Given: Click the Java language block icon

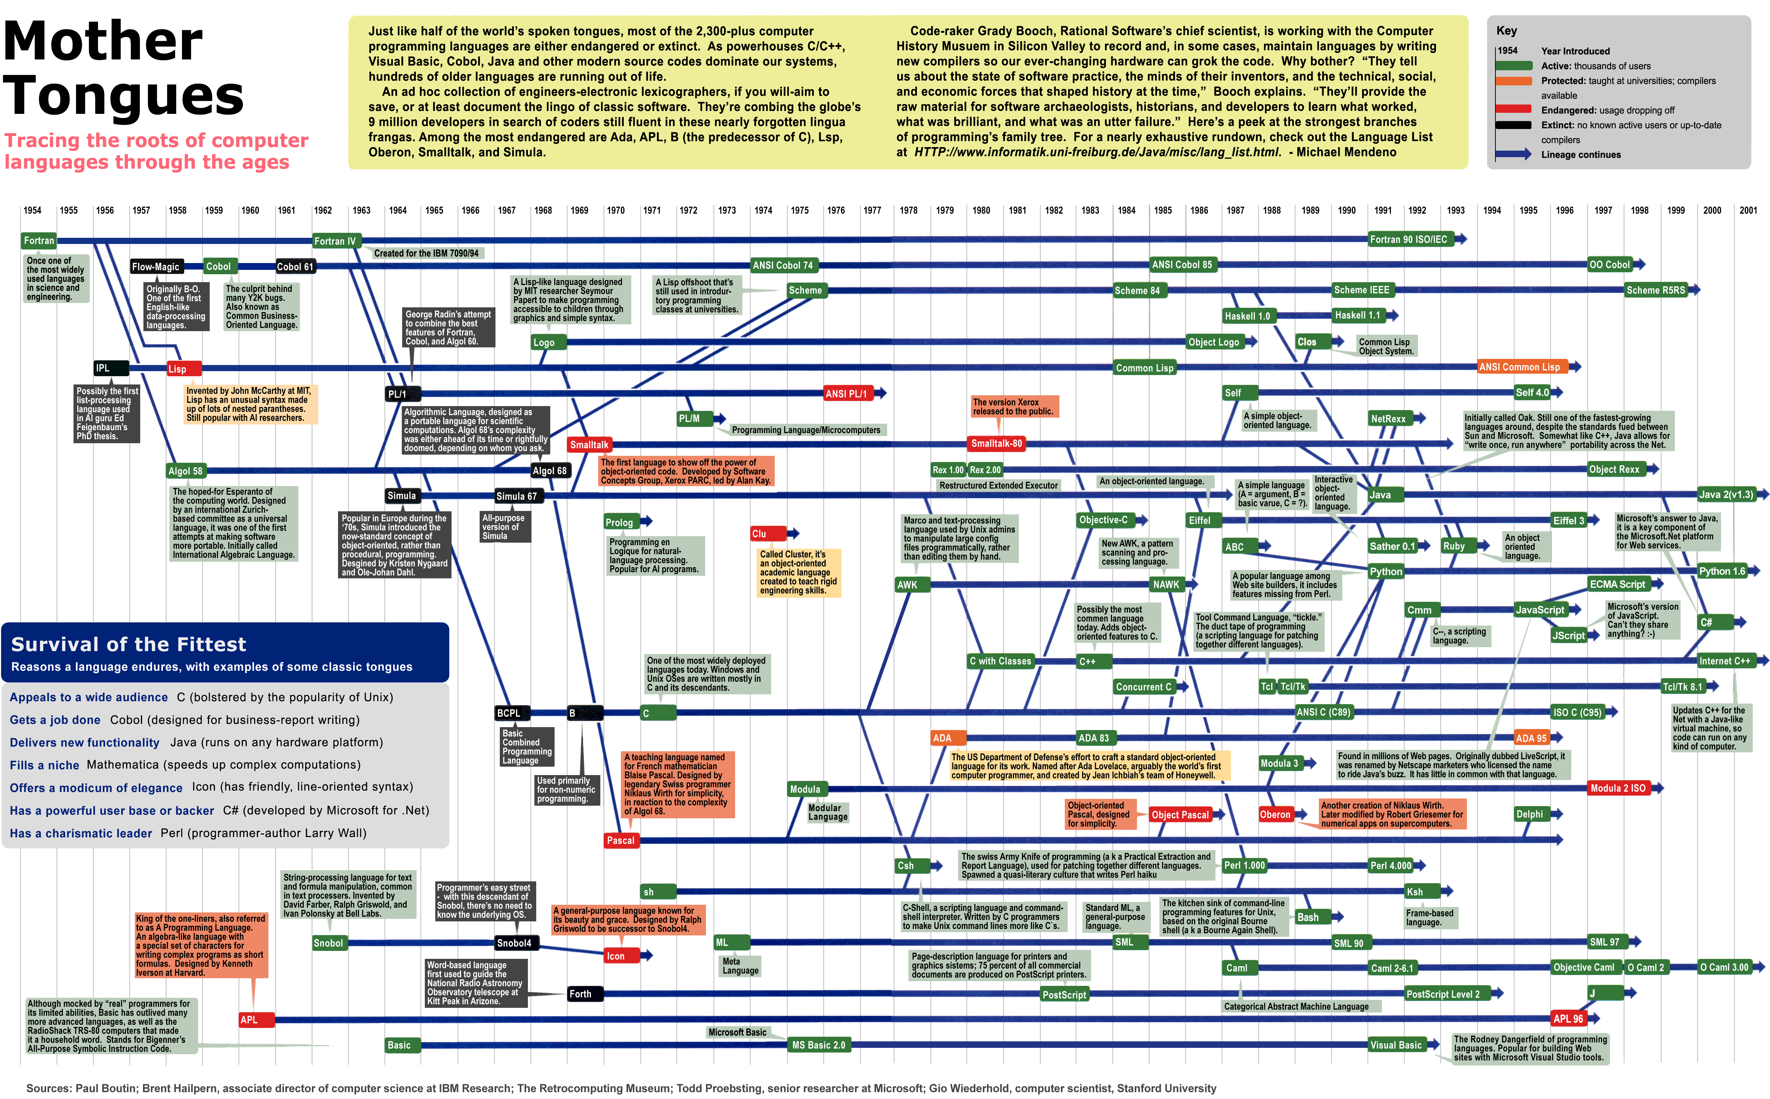Looking at the screenshot, I should click(x=1384, y=494).
